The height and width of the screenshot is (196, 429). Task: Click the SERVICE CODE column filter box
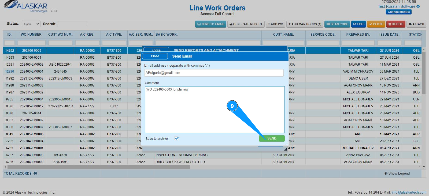point(323,43)
